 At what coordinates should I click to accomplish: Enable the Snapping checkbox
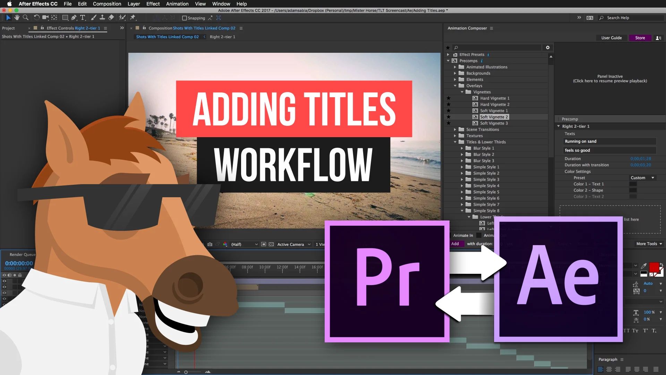tap(185, 18)
